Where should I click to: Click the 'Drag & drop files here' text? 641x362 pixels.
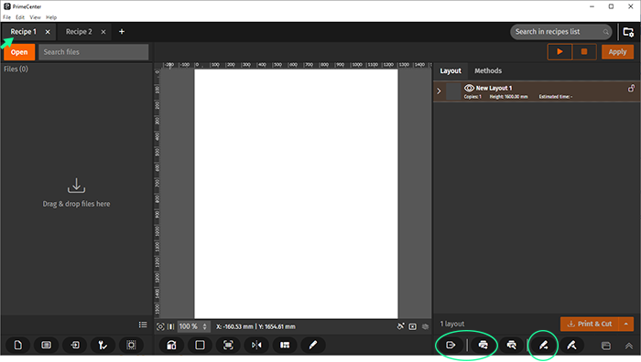point(76,204)
